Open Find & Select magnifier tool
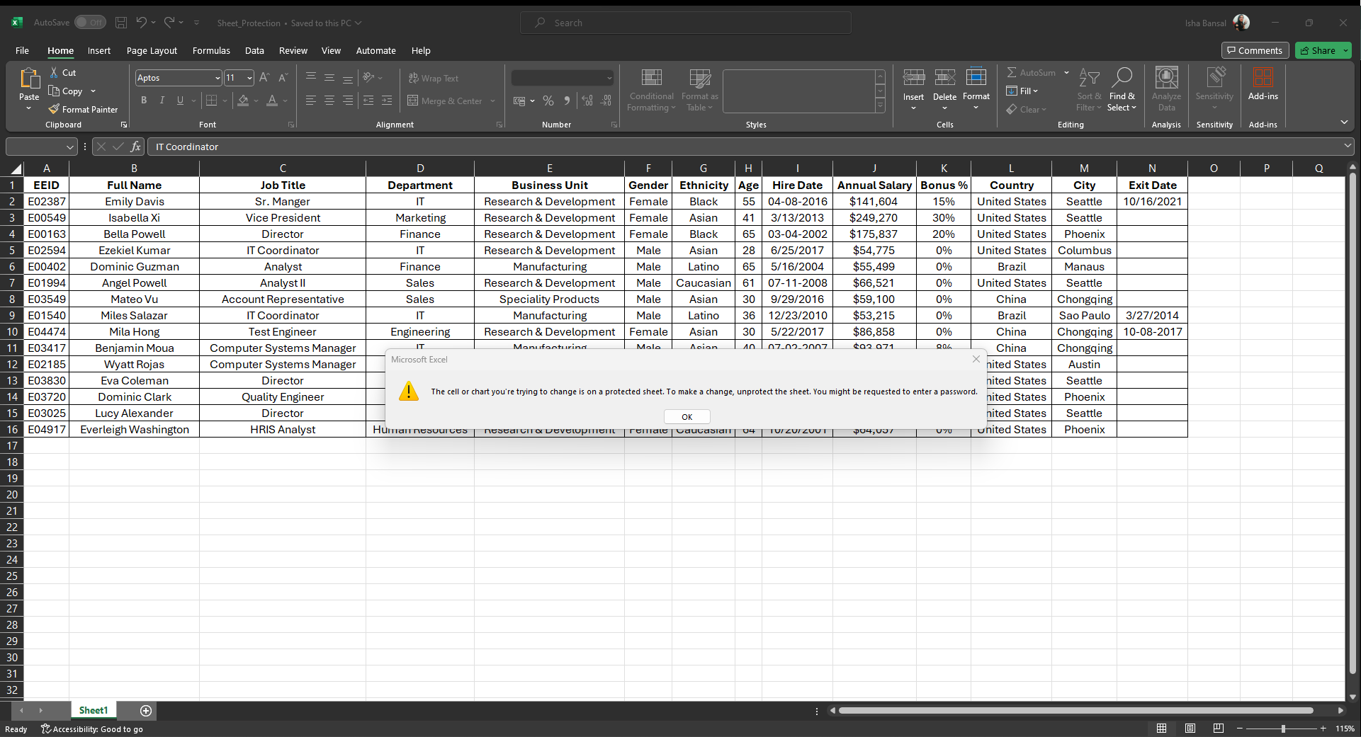 point(1122,77)
